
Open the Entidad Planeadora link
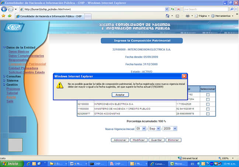(x=23, y=68)
